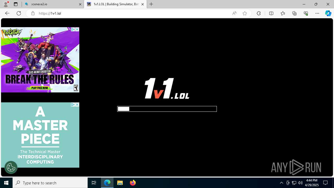
Task: Close the hero shooter ad
Action: click(x=77, y=30)
